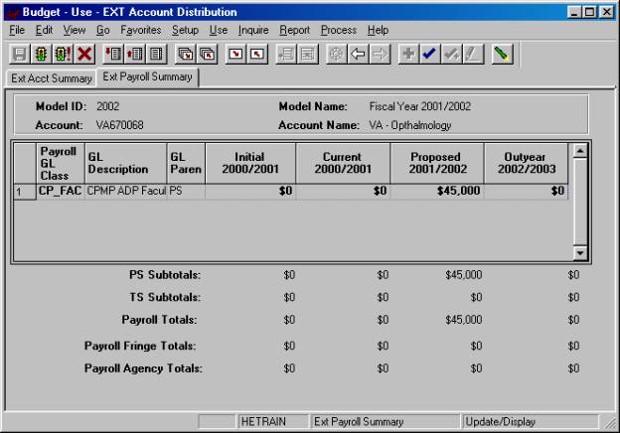620x433 pixels.
Task: Click the right arrow navigation icon
Action: tap(380, 54)
